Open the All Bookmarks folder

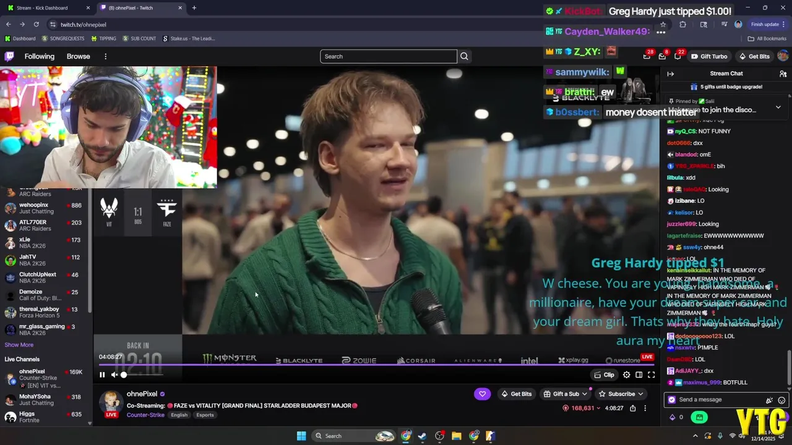(x=767, y=38)
